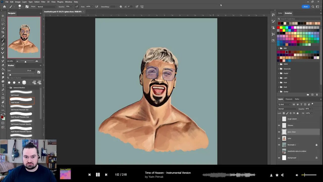Open the Flow percentage dropdown arrow
This screenshot has width=323, height=182.
point(92,7)
